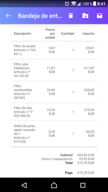Open recent apps square button
Image resolution: width=108 pixels, height=192 pixels.
pyautogui.click(x=83, y=185)
